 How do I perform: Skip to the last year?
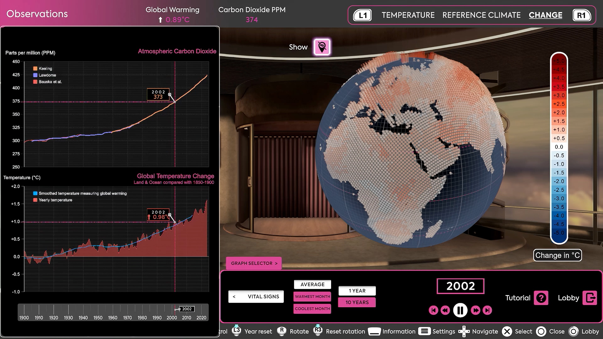coord(487,310)
